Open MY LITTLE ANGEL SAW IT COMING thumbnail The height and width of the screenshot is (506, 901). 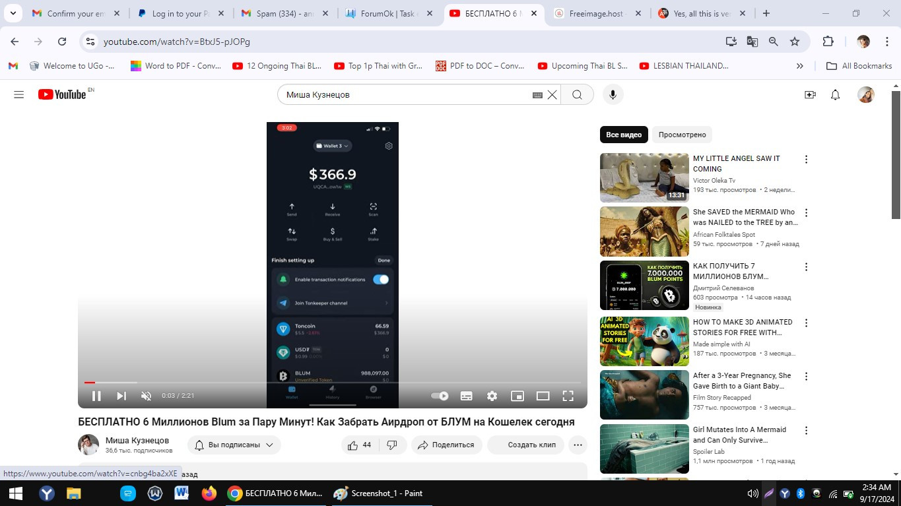pos(644,177)
